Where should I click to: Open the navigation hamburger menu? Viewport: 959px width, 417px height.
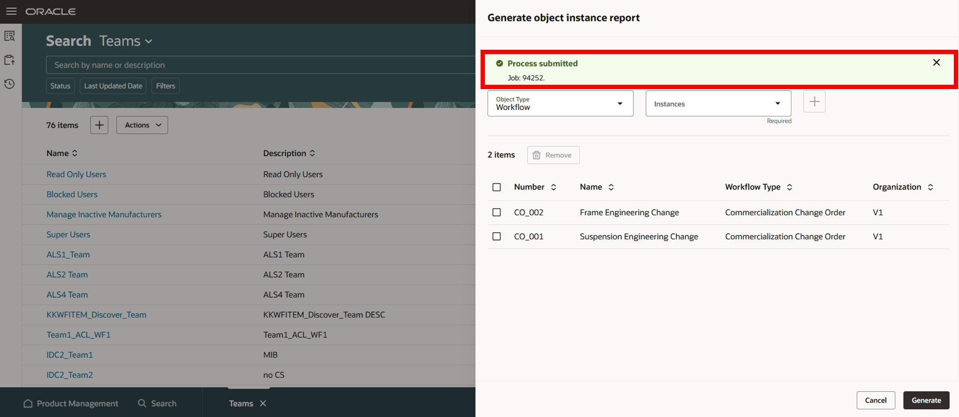coord(11,11)
